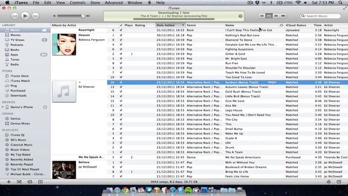Open the Edit menu
348x196 pixels.
(47, 3)
